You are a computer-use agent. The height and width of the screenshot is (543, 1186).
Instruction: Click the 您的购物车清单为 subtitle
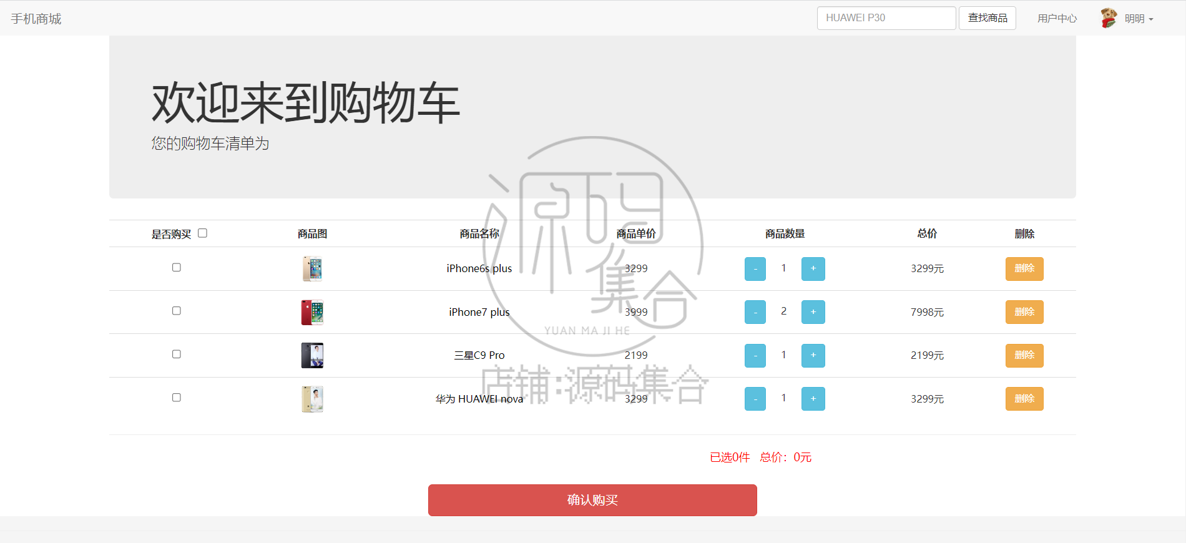(210, 144)
